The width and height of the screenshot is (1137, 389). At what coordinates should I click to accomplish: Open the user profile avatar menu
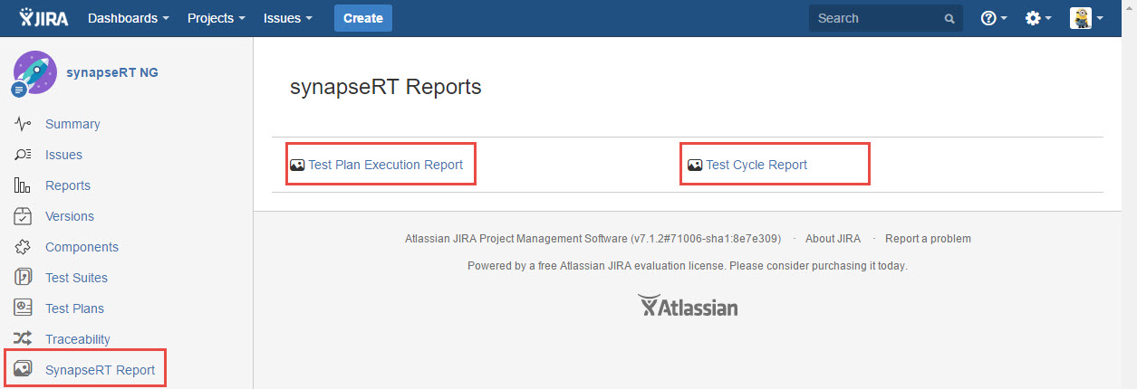tap(1085, 18)
